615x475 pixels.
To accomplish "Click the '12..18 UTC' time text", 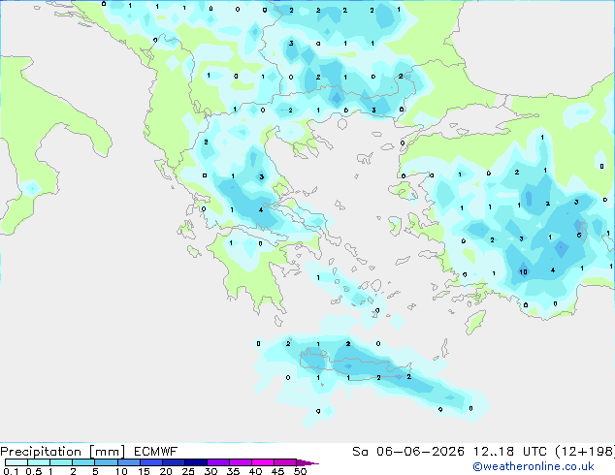I will (x=509, y=452).
